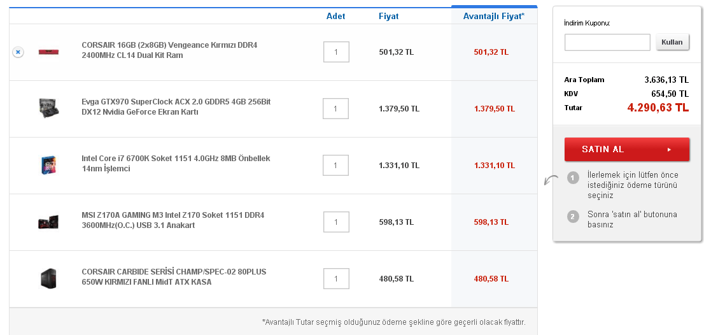
Task: Click the red SATIN AL button
Action: point(626,150)
